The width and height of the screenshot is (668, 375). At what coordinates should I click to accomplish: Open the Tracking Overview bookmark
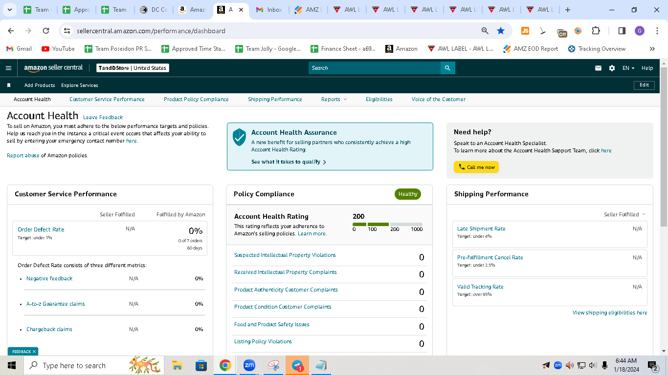(597, 49)
